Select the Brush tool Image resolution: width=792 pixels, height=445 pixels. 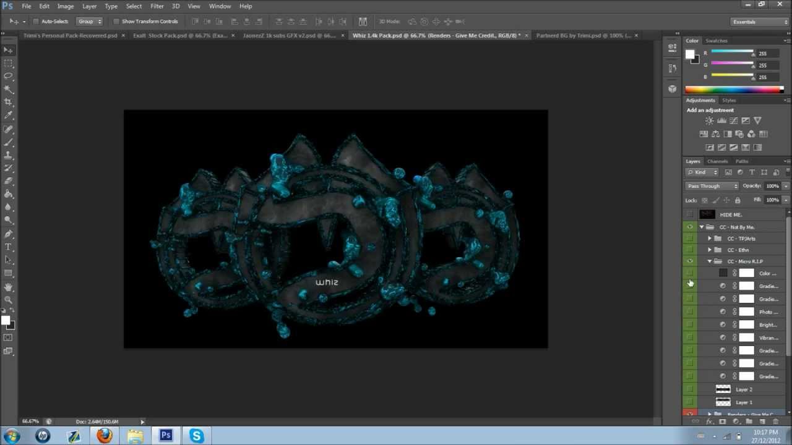(x=9, y=142)
